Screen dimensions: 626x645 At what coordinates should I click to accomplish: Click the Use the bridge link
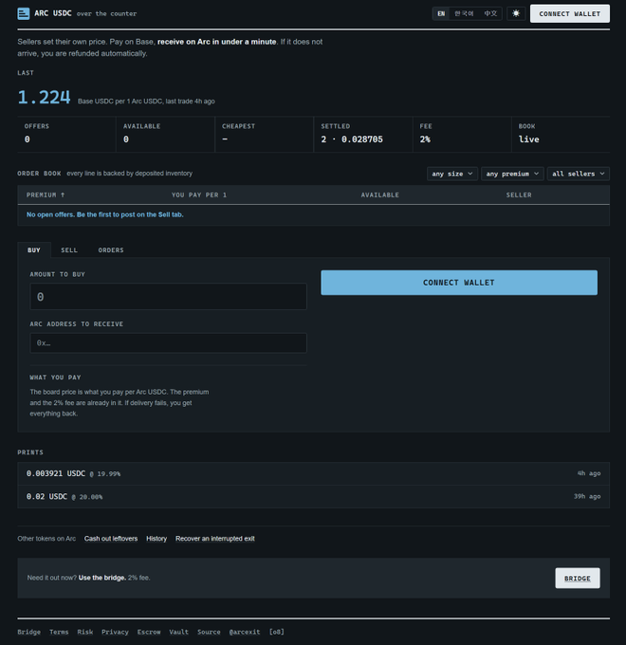tap(102, 578)
